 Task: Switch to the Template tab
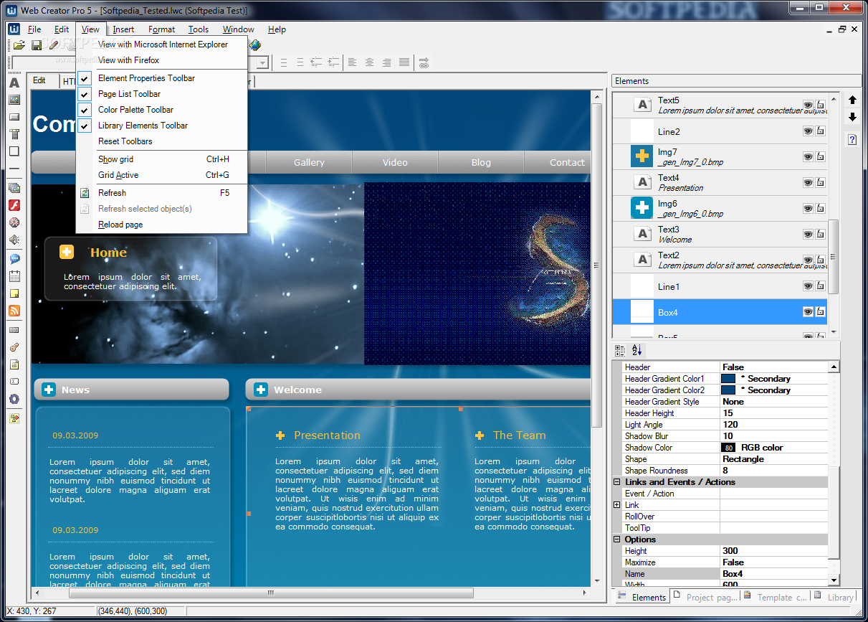(x=776, y=597)
